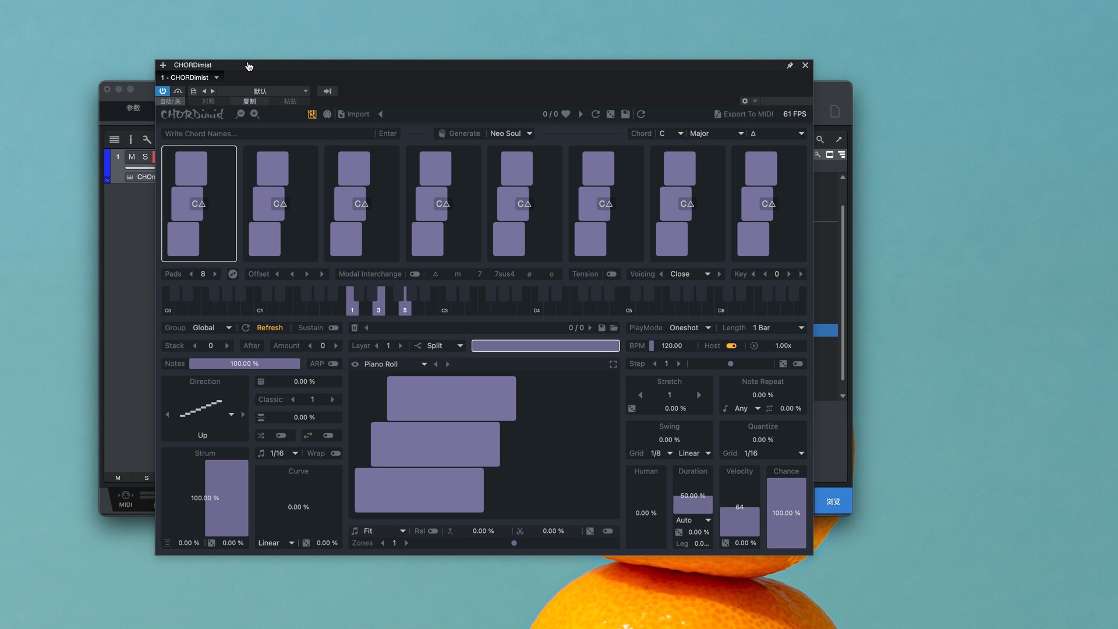
Task: Open the Piano Roll view dropdown
Action: pyautogui.click(x=395, y=364)
